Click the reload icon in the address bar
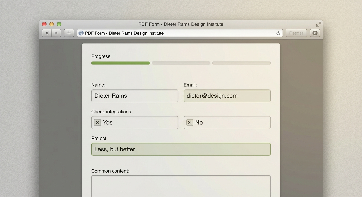 coord(278,33)
